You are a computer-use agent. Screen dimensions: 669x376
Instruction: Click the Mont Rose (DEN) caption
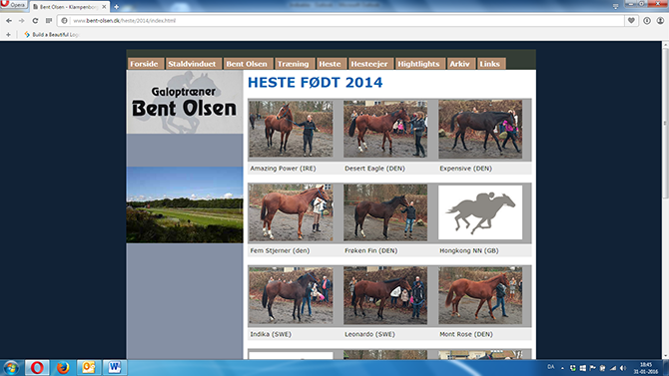click(466, 334)
